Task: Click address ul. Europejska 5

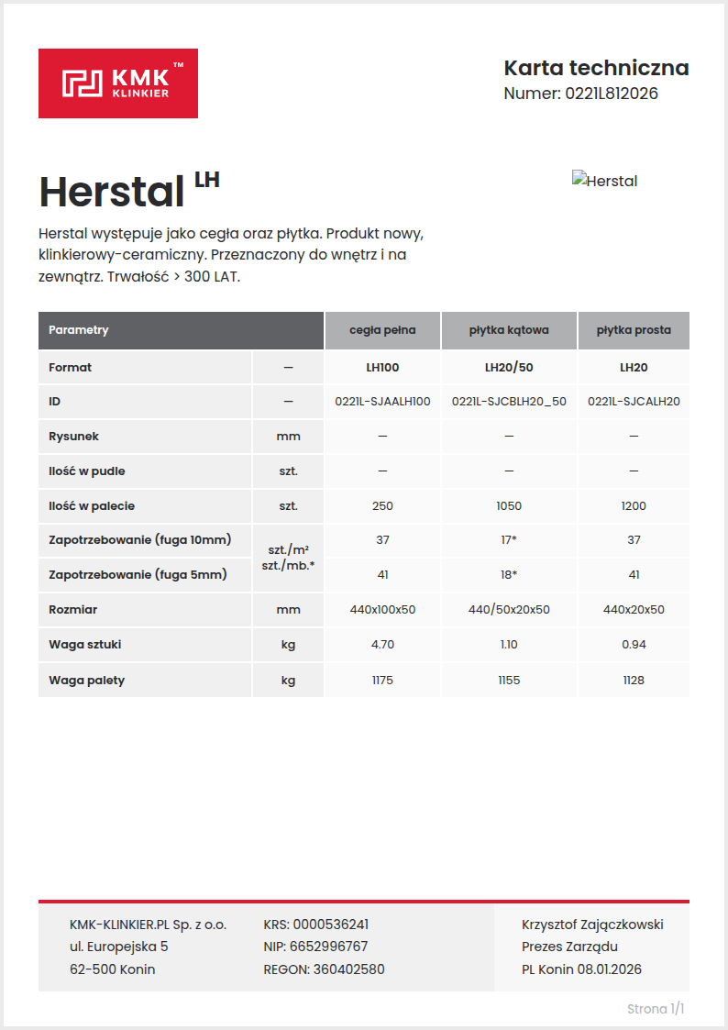Action: 119,947
